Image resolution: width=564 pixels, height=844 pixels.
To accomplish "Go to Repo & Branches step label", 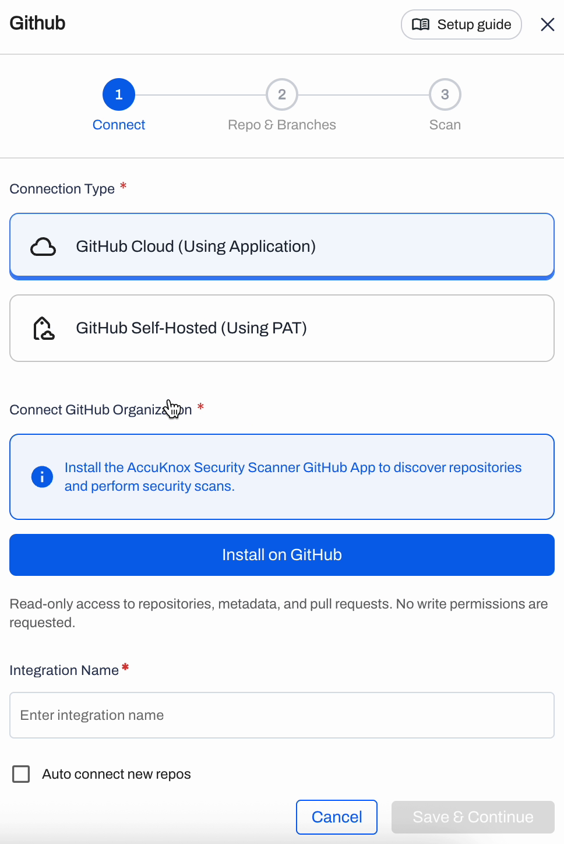I will point(282,125).
